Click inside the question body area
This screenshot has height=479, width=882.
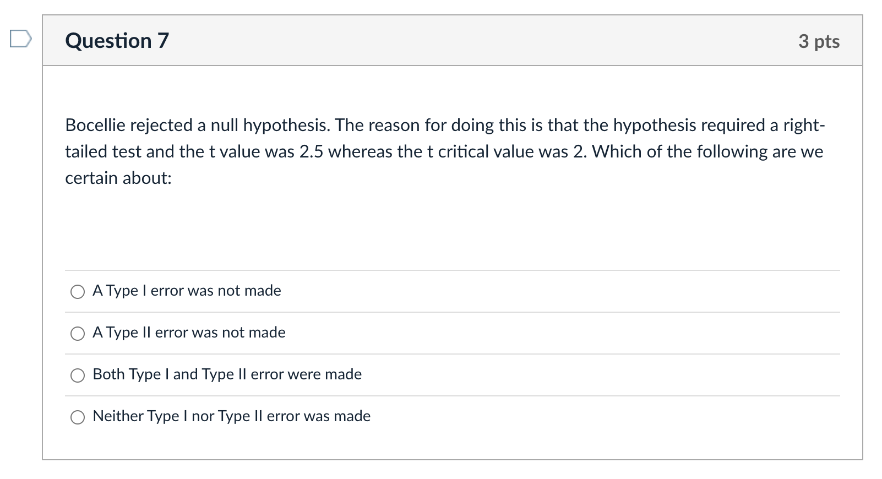(x=440, y=220)
